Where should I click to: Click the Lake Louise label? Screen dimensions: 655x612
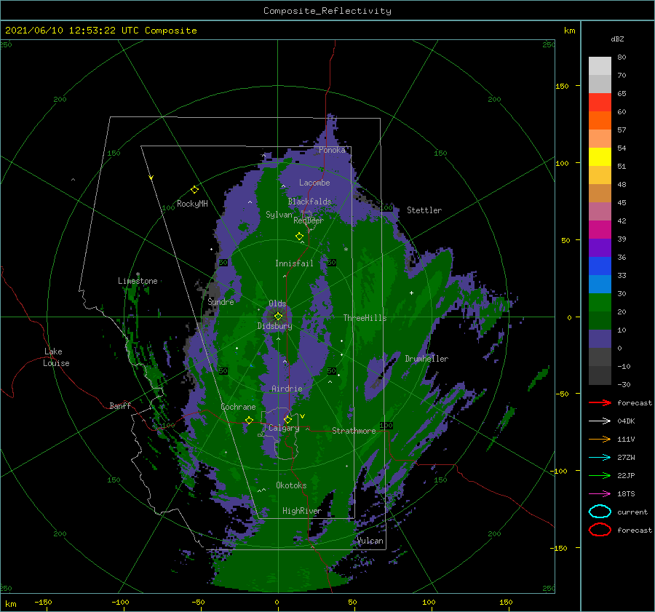point(56,357)
